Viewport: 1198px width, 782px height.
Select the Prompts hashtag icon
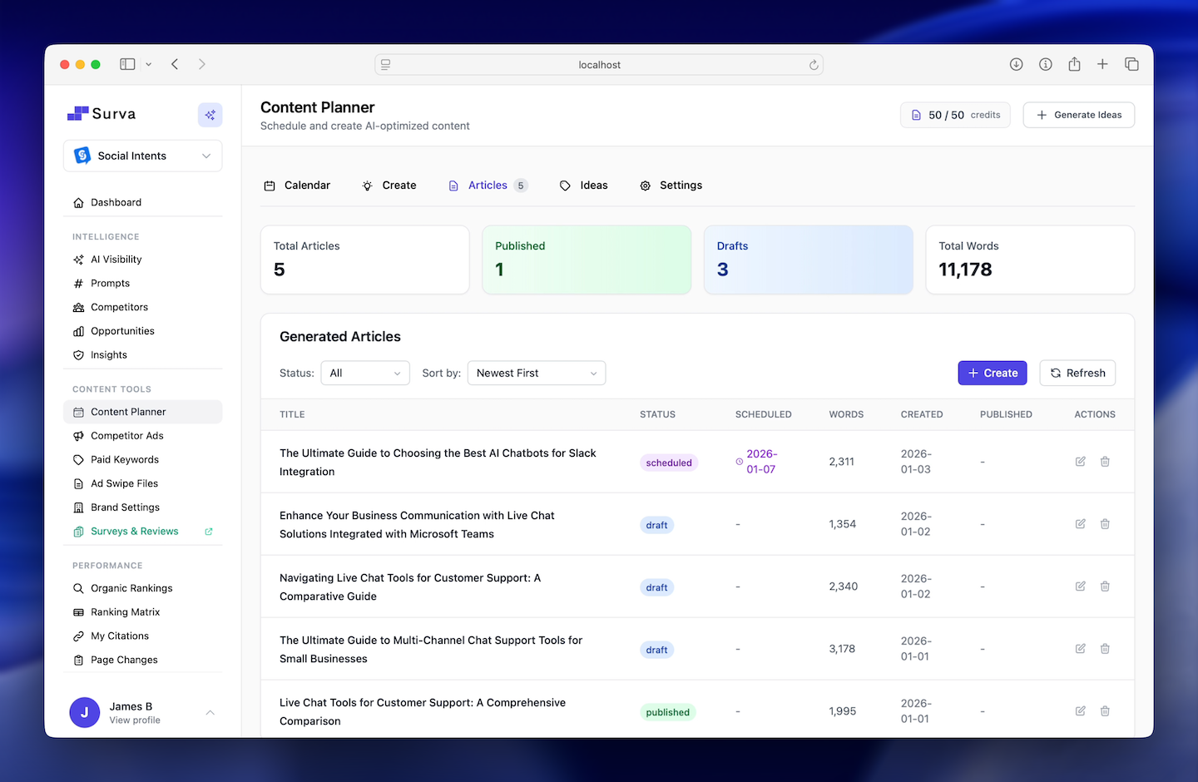click(x=78, y=283)
